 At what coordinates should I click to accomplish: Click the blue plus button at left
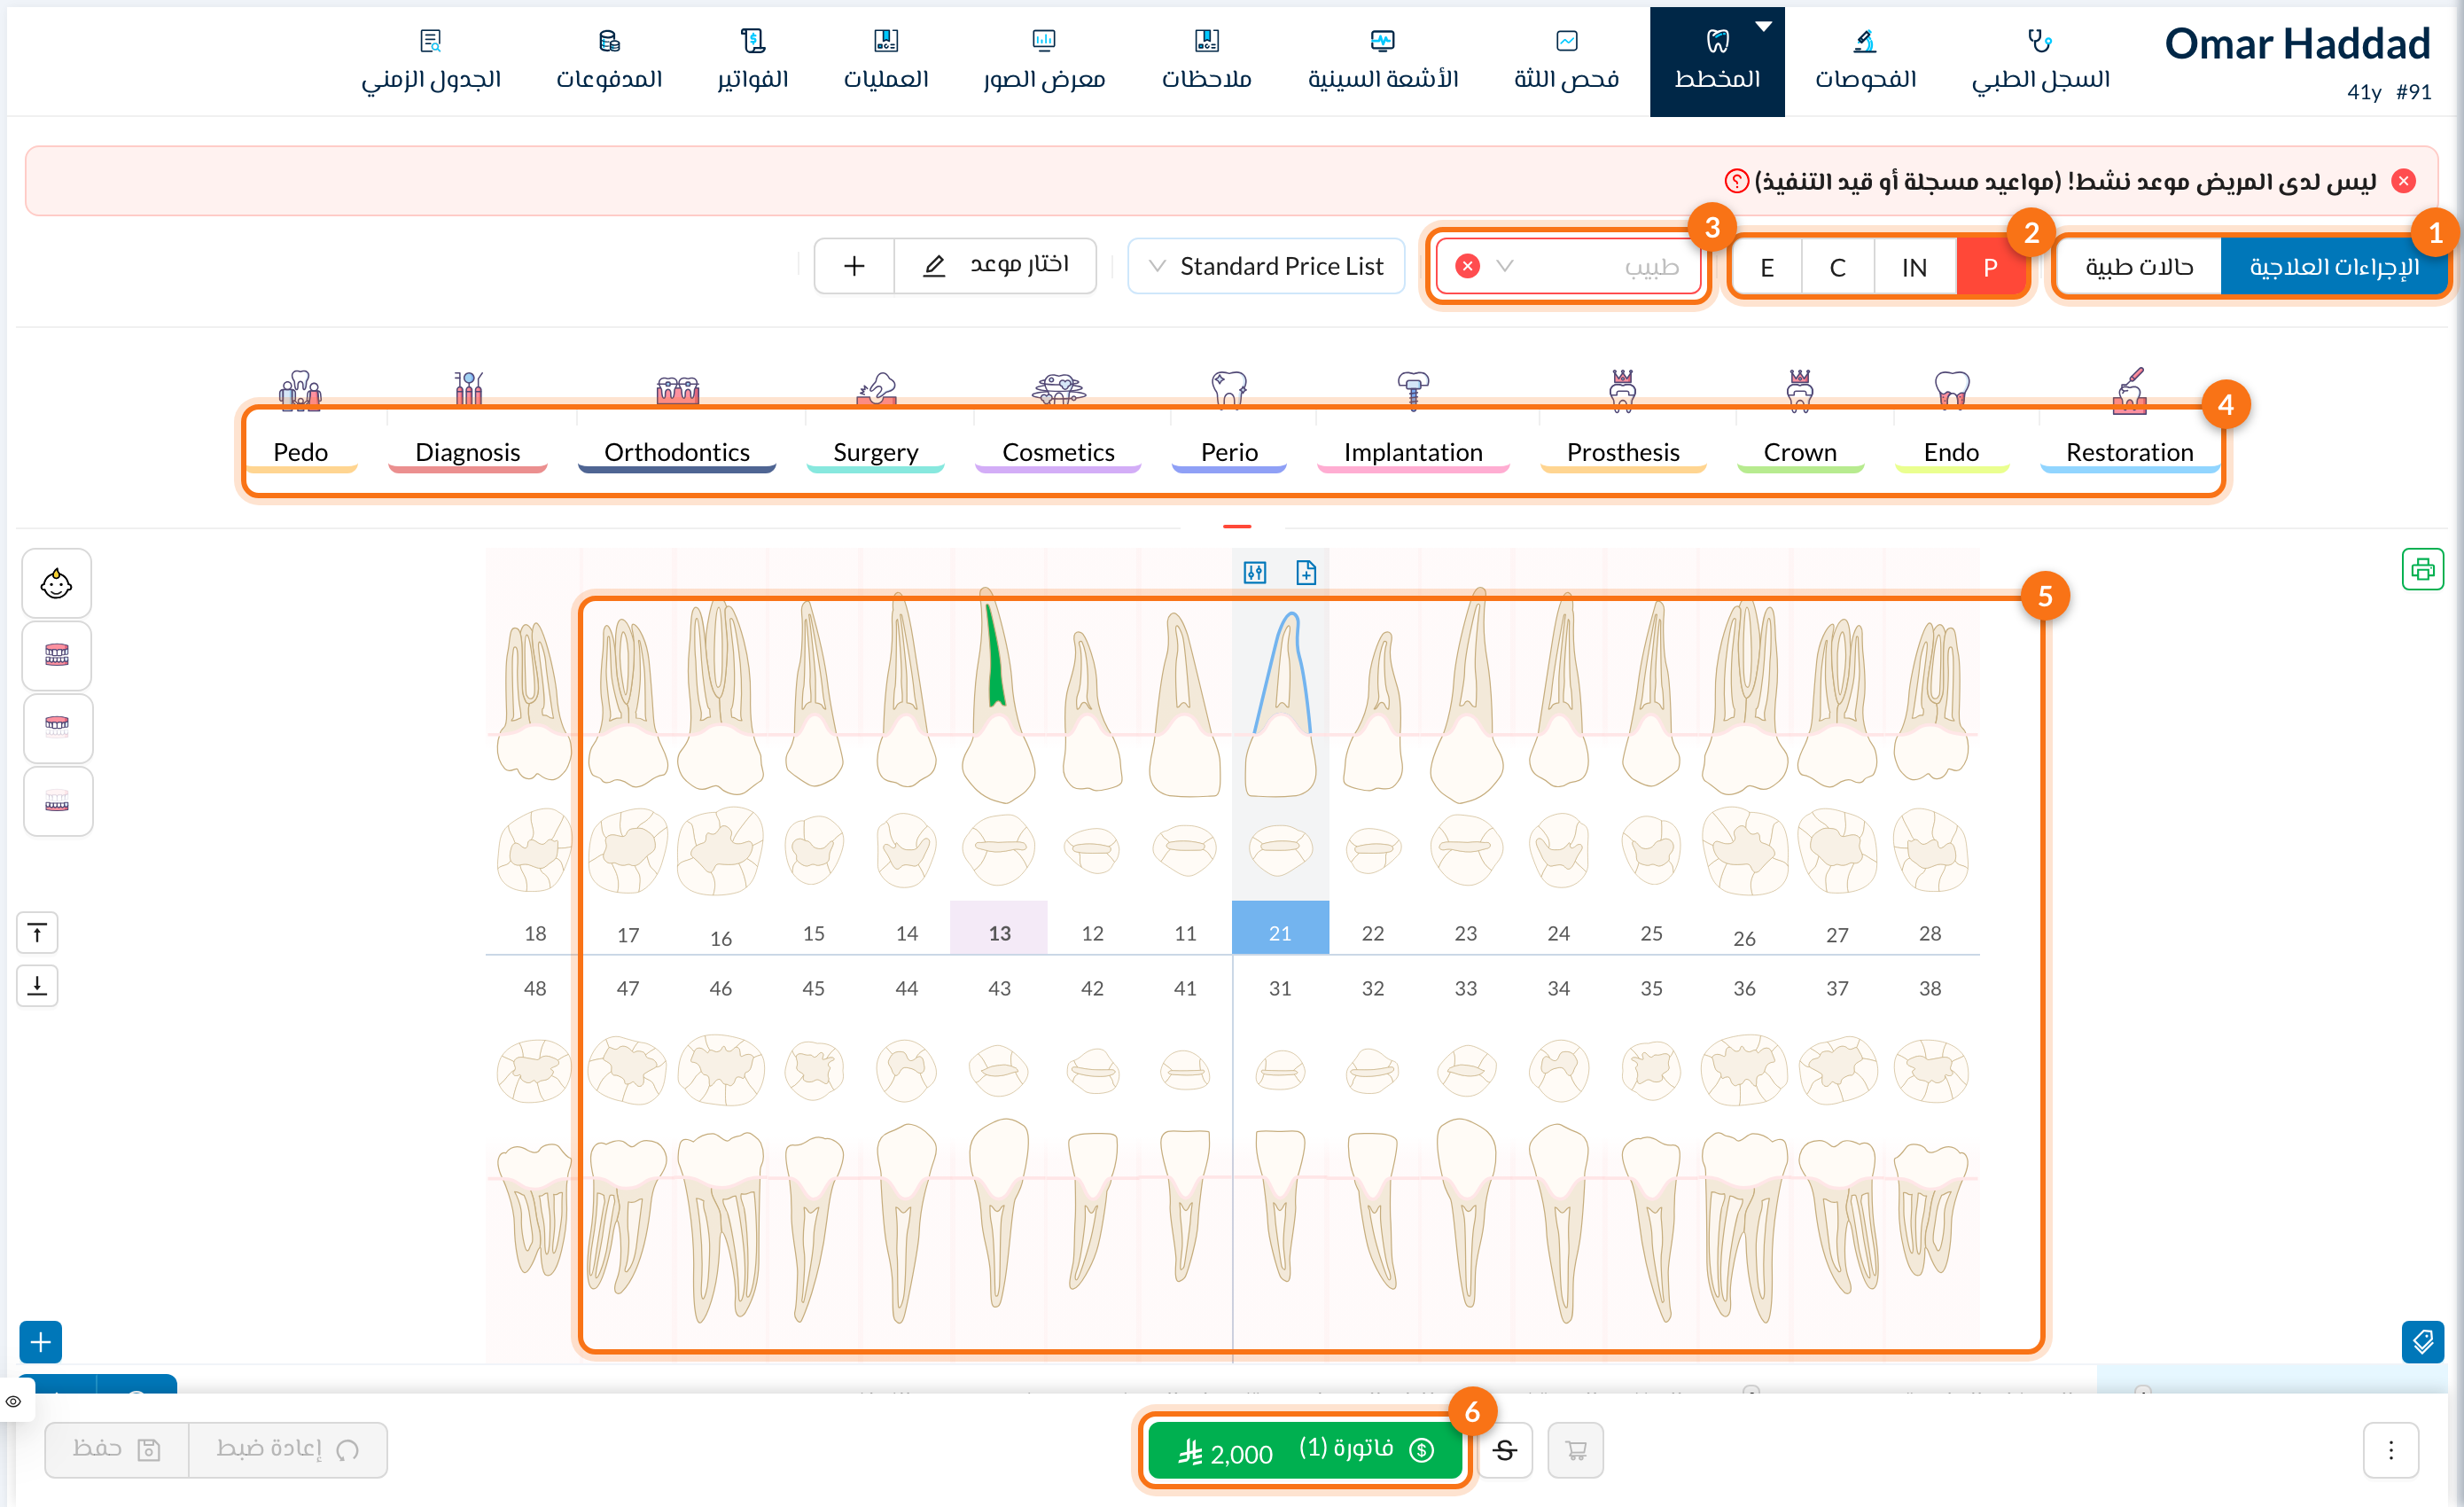pyautogui.click(x=41, y=1342)
